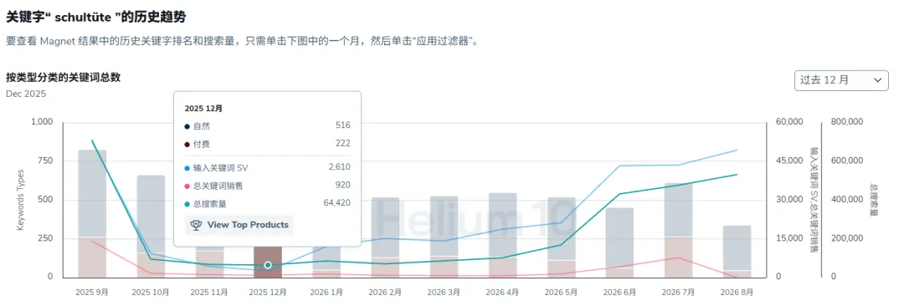Click the 516 organic count value
This screenshot has height=306, width=904.
344,125
